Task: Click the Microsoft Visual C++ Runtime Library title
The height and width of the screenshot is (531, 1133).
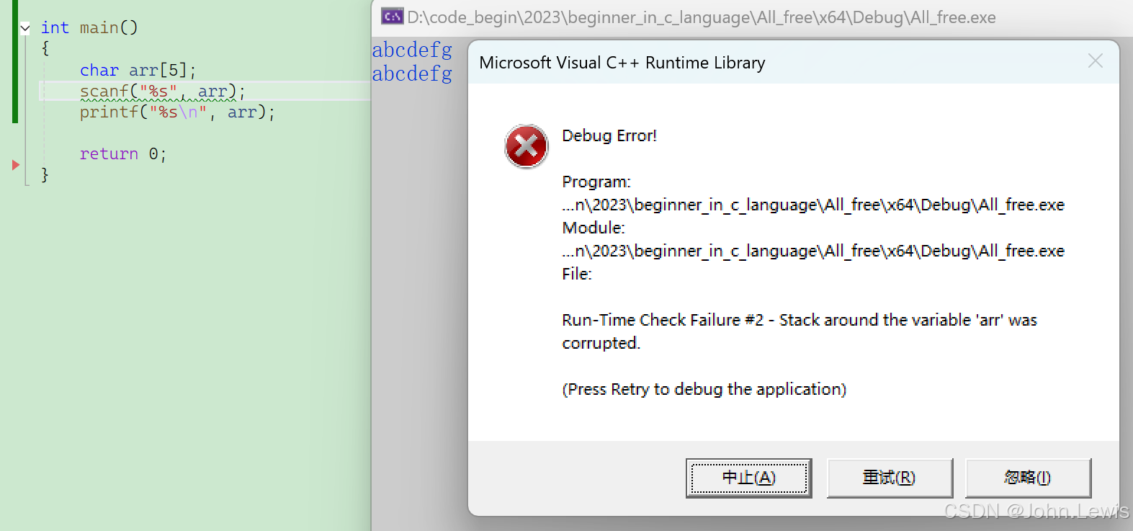Action: [622, 63]
